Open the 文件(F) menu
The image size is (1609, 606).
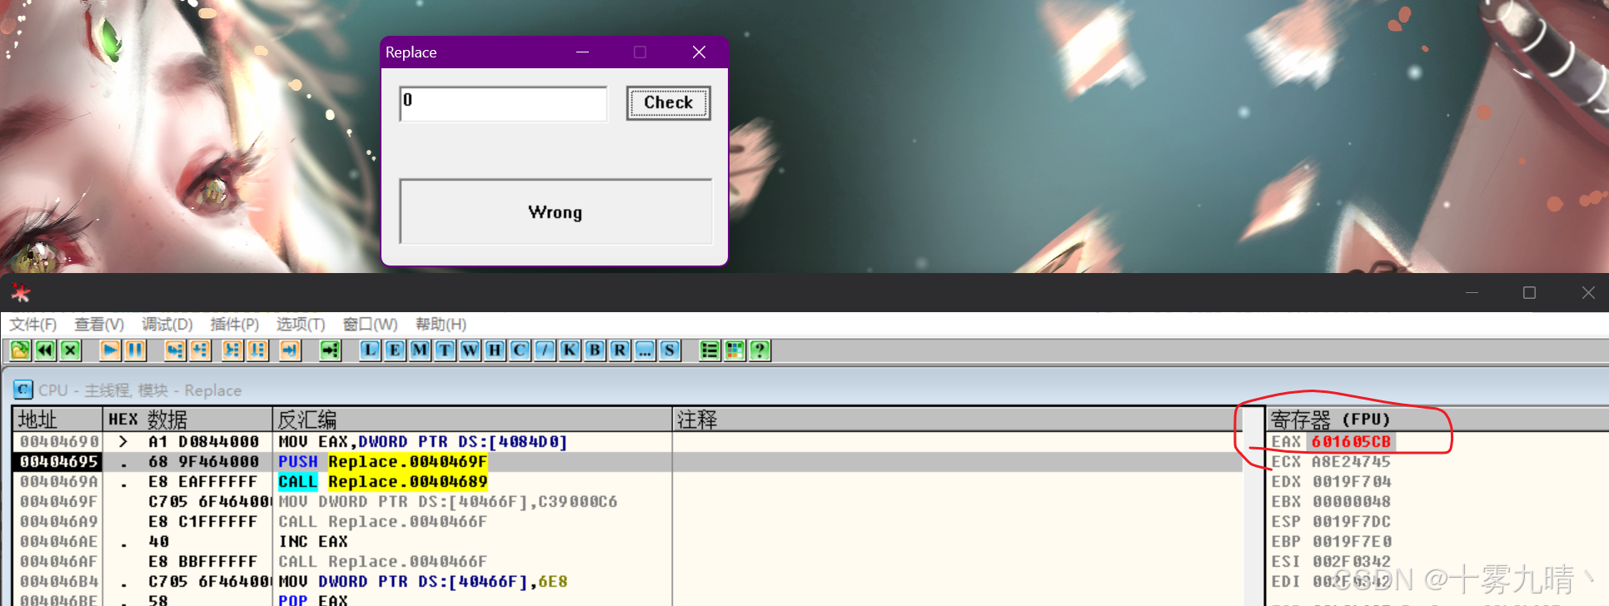point(33,325)
